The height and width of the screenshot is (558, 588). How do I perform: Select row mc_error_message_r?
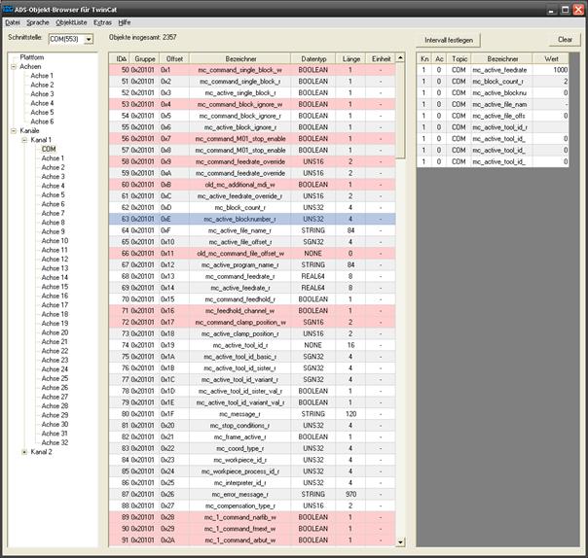[x=252, y=495]
